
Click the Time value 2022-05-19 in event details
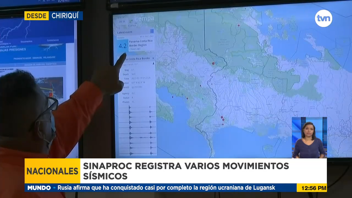tap(140, 78)
